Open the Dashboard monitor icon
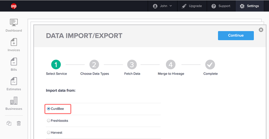 [14, 22]
